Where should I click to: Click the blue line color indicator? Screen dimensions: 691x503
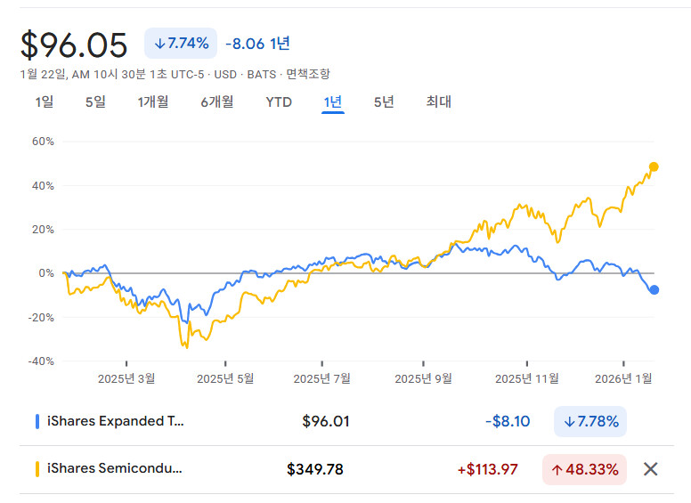(x=37, y=421)
